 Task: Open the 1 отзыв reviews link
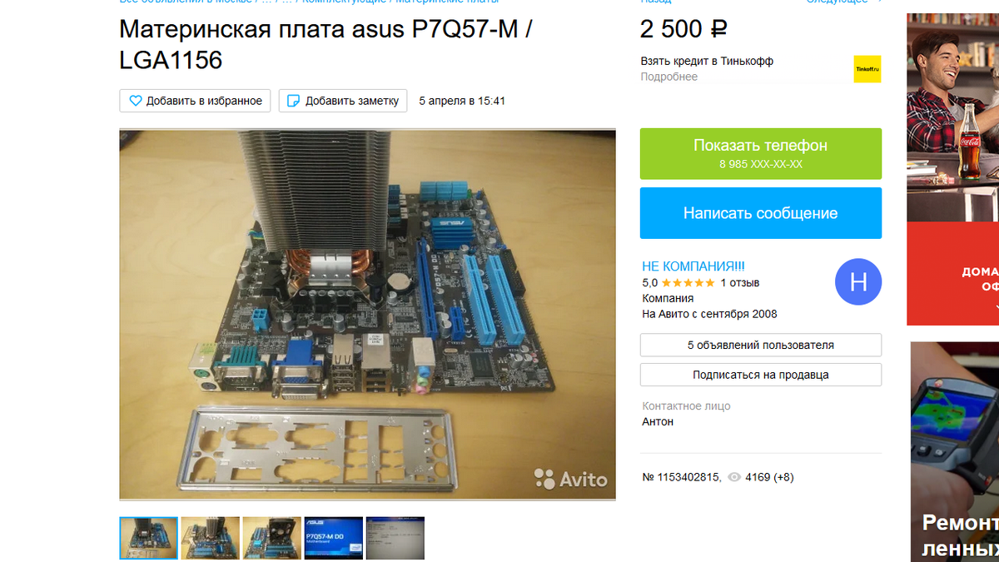(740, 283)
